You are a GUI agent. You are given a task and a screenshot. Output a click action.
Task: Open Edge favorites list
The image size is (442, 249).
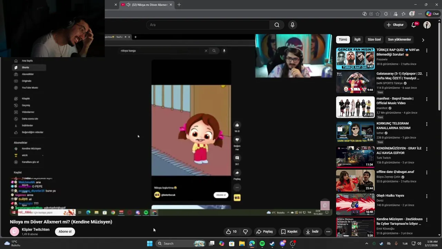point(403,14)
